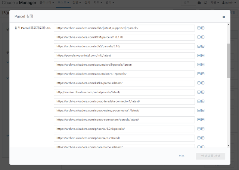Open the running commands icon

(206, 3)
